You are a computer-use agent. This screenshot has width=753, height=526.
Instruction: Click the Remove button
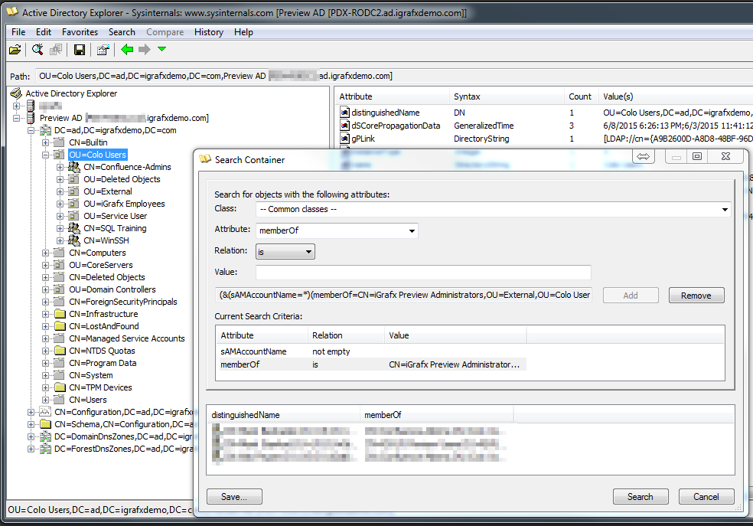[696, 295]
